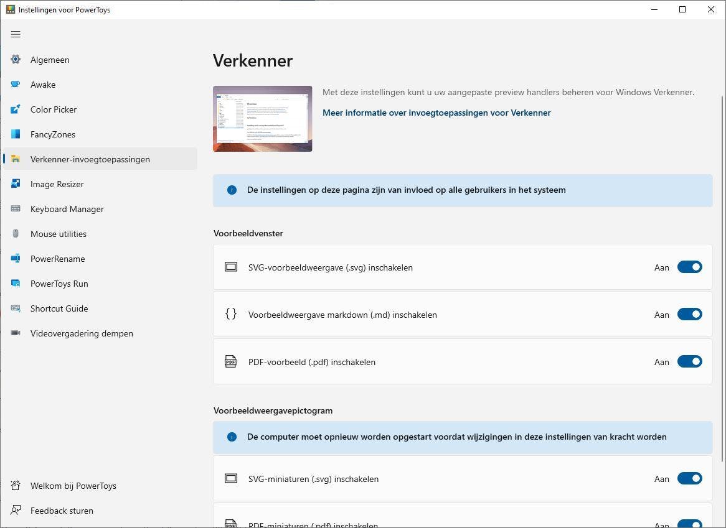Click the Image Resizer icon
This screenshot has height=528, width=726.
click(x=16, y=184)
